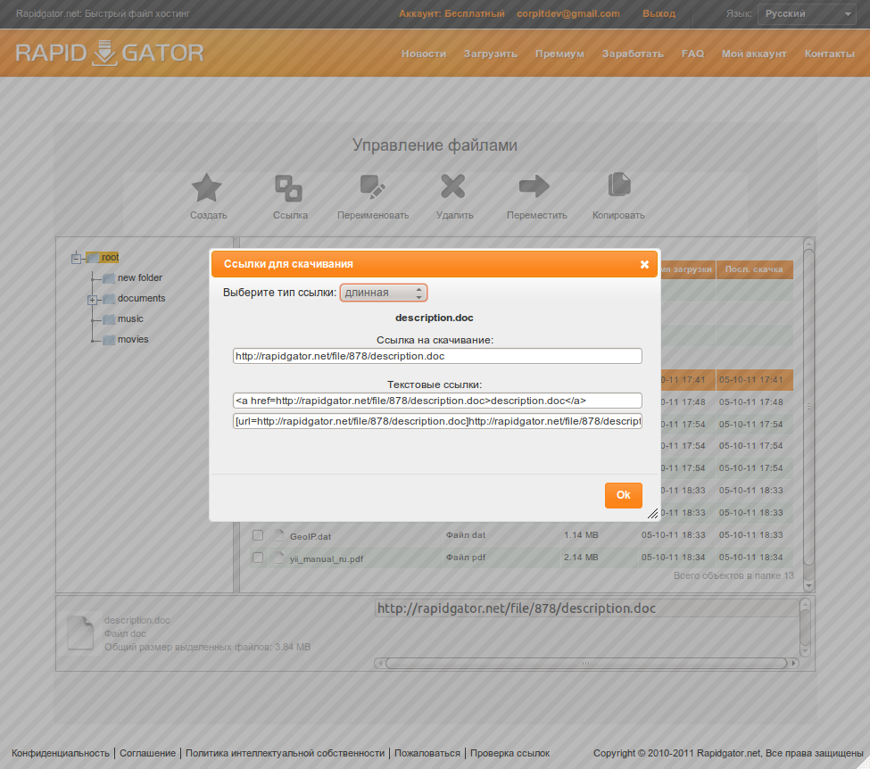This screenshot has width=870, height=769.
Task: Click the link panel scroll right arrow
Action: tap(794, 663)
